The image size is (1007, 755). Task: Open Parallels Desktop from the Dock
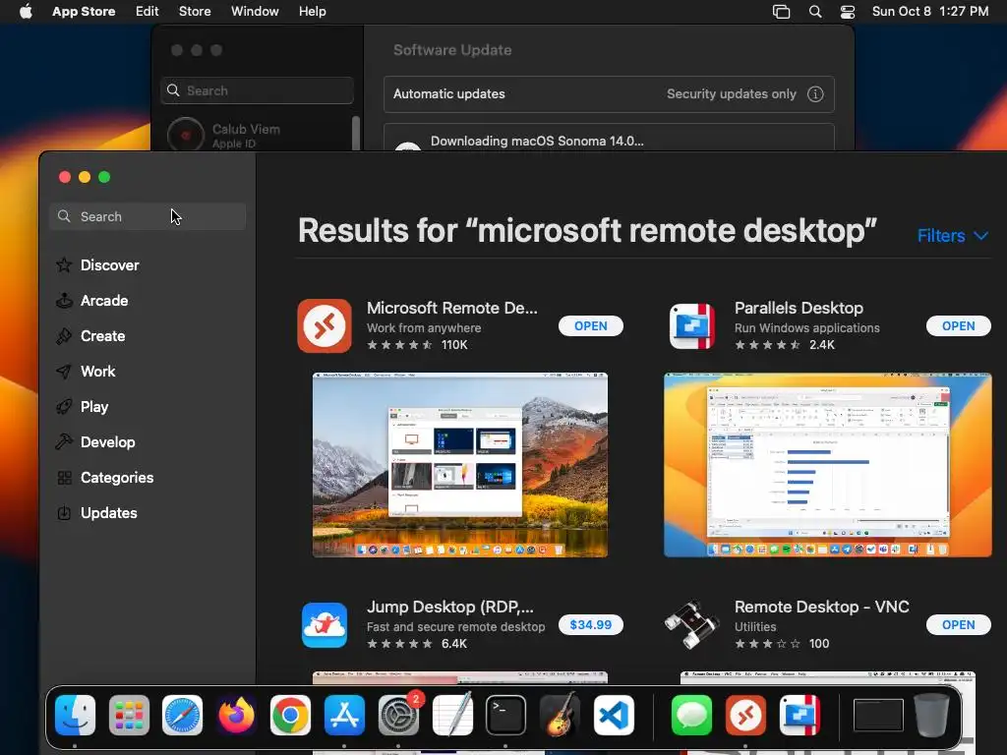pyautogui.click(x=800, y=716)
